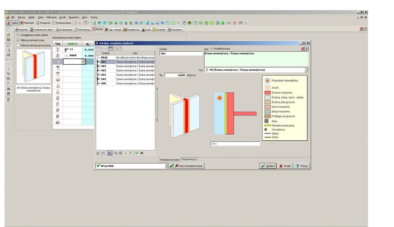This screenshot has width=394, height=227.
Task: Click the red help icon in catalog dialog
Action: (x=302, y=48)
